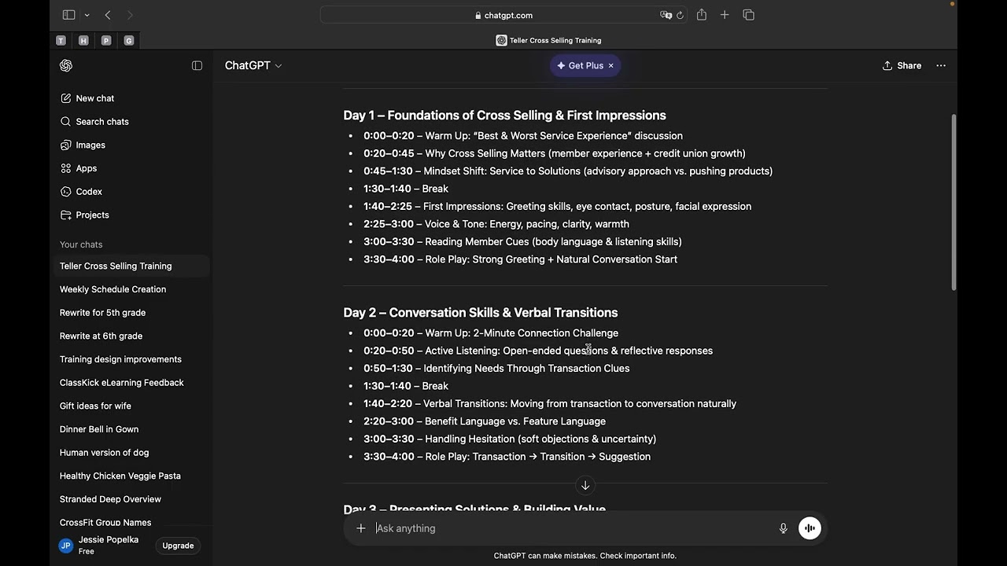
Task: Open the page translate icon
Action: [x=666, y=15]
